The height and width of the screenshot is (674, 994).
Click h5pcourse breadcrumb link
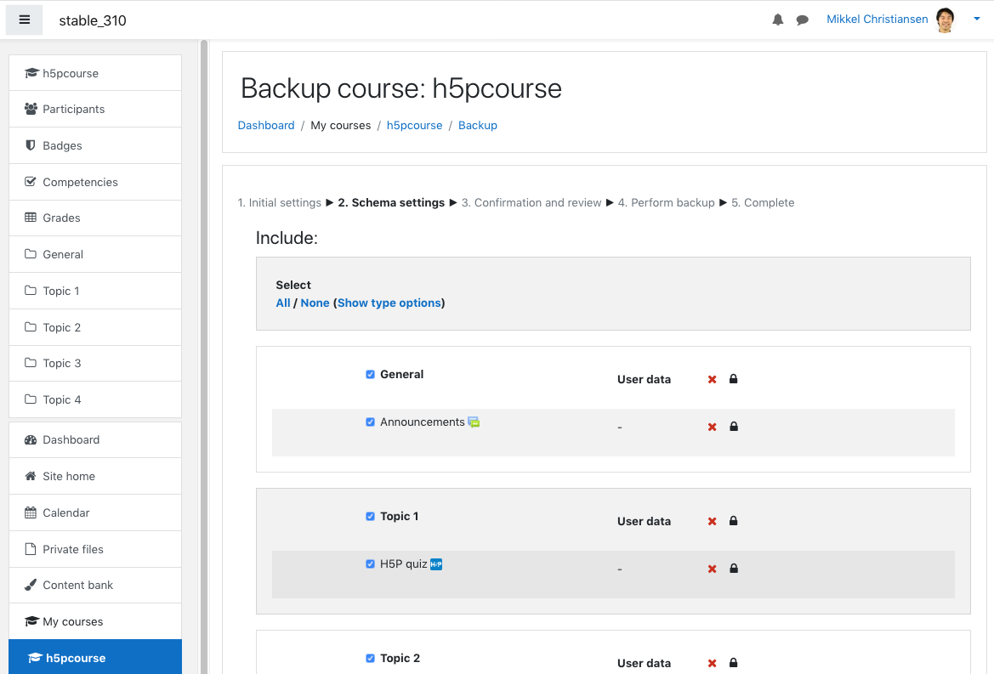(415, 126)
